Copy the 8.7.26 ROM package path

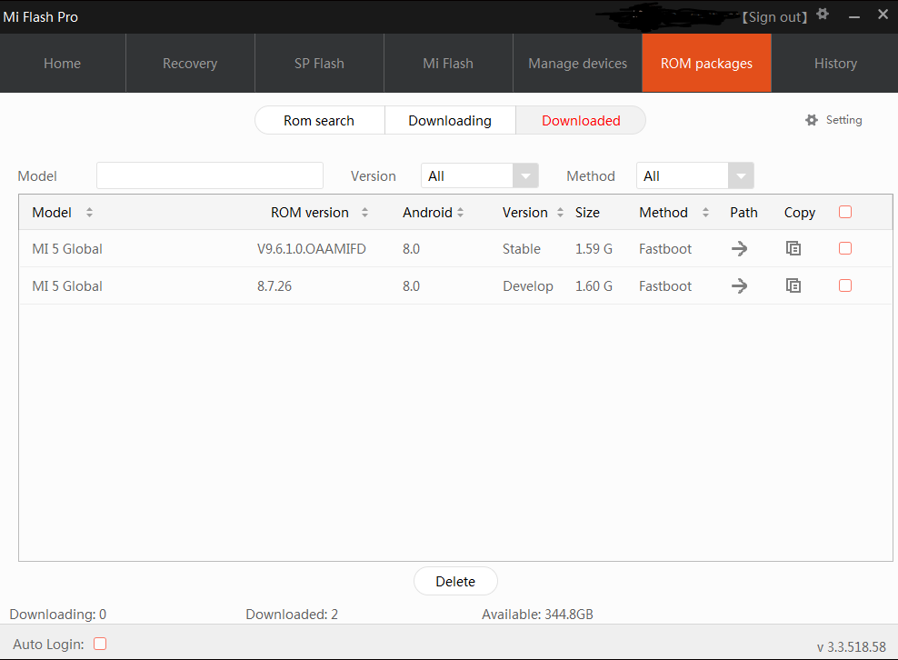pyautogui.click(x=793, y=286)
